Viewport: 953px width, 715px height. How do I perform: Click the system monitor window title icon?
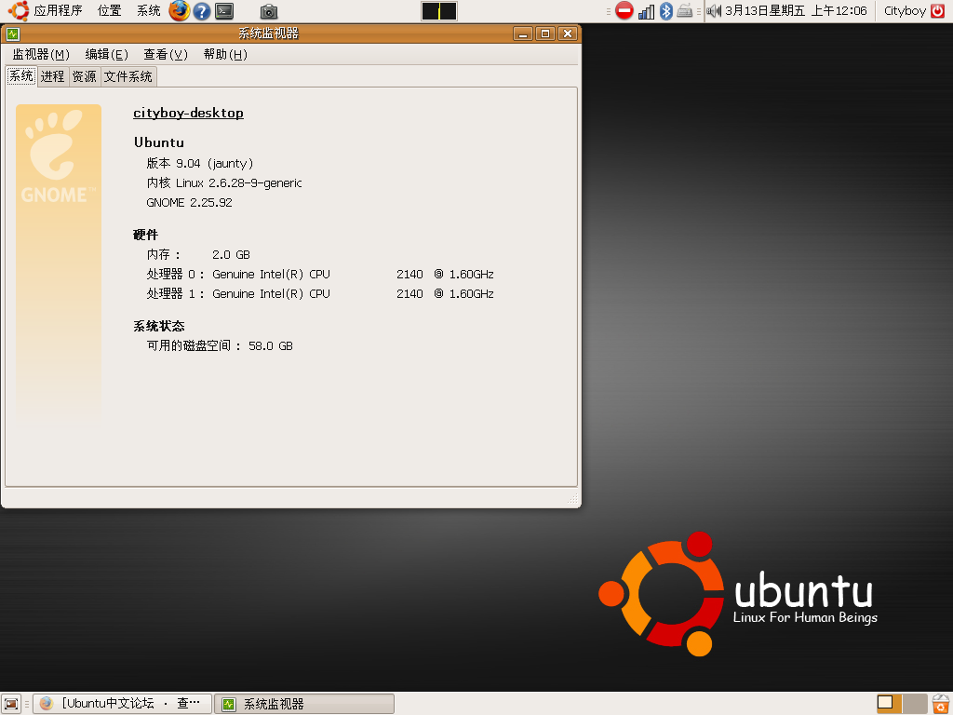coord(13,34)
